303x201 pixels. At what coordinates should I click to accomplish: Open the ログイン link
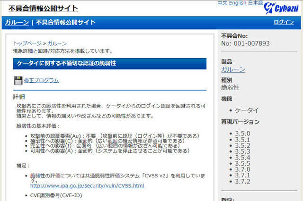(284, 22)
